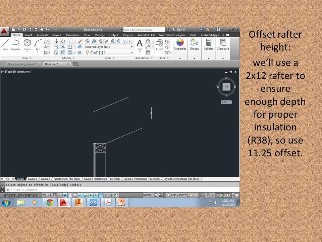The height and width of the screenshot is (242, 322).
Task: Toggle layer 0 light bulb on/off
Action: 87,52
